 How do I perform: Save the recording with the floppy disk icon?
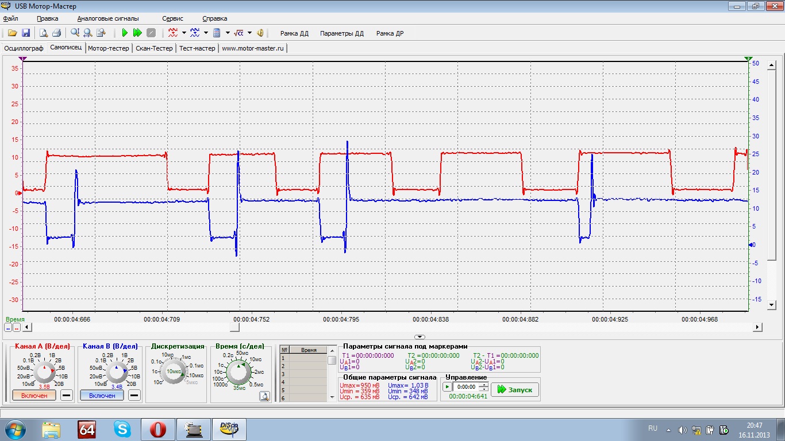[26, 33]
